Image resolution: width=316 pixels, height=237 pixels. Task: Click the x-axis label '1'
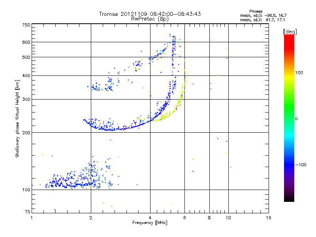(x=32, y=218)
